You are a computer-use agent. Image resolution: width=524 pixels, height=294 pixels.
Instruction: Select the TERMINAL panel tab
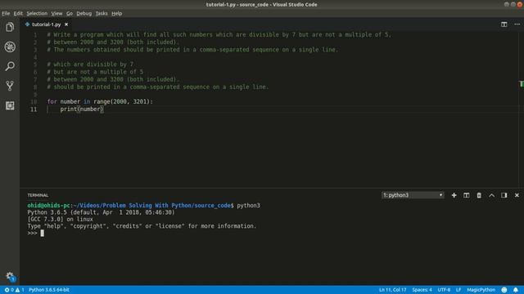pyautogui.click(x=38, y=195)
